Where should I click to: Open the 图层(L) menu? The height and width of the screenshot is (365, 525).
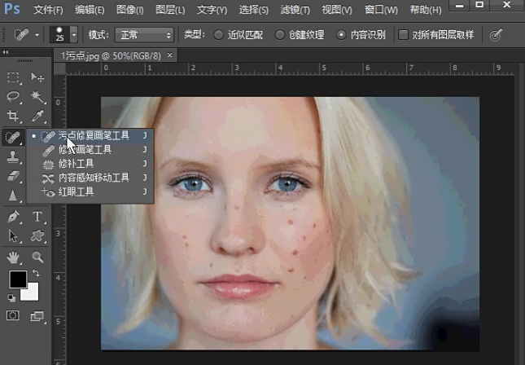pyautogui.click(x=170, y=10)
